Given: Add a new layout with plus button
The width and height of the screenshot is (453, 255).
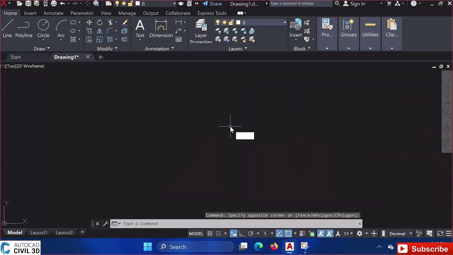Looking at the screenshot, I should pos(82,232).
